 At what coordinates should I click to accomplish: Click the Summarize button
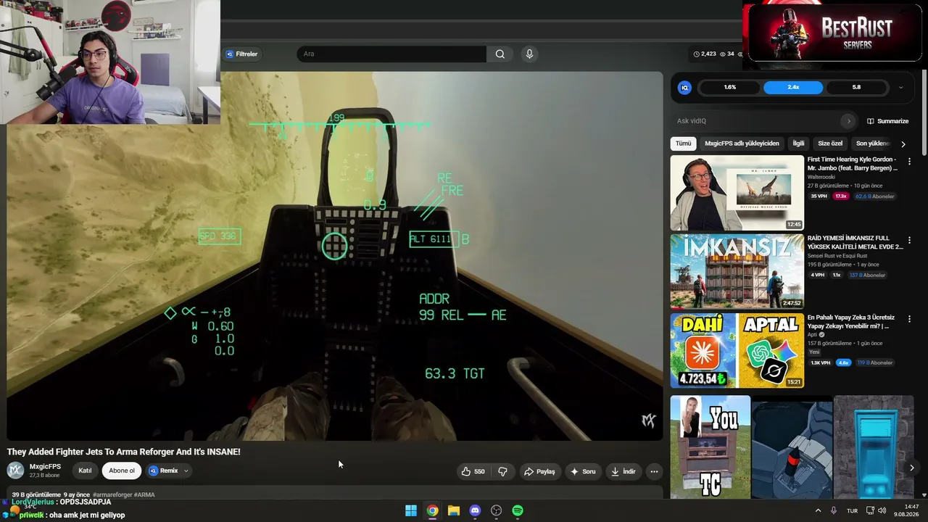(x=887, y=121)
